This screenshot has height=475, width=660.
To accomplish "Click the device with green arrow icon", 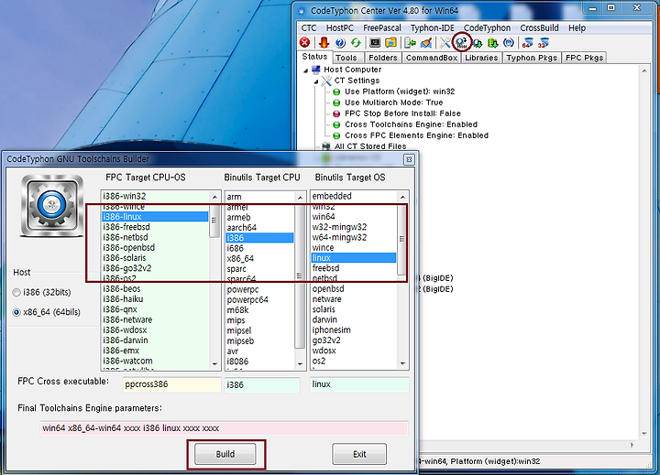I will (x=410, y=42).
